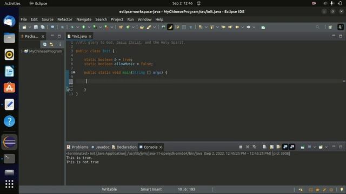Open the Refactor menu
346x194 pixels.
[65, 19]
